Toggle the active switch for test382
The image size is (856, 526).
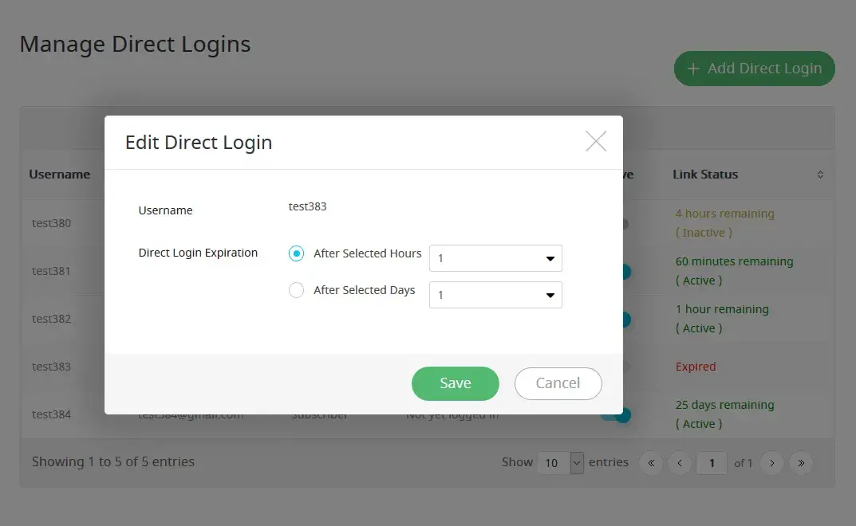pyautogui.click(x=625, y=320)
